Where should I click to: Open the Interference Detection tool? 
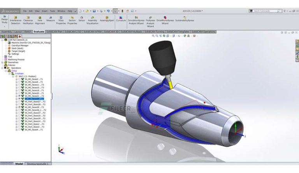pyautogui.click(x=16, y=20)
